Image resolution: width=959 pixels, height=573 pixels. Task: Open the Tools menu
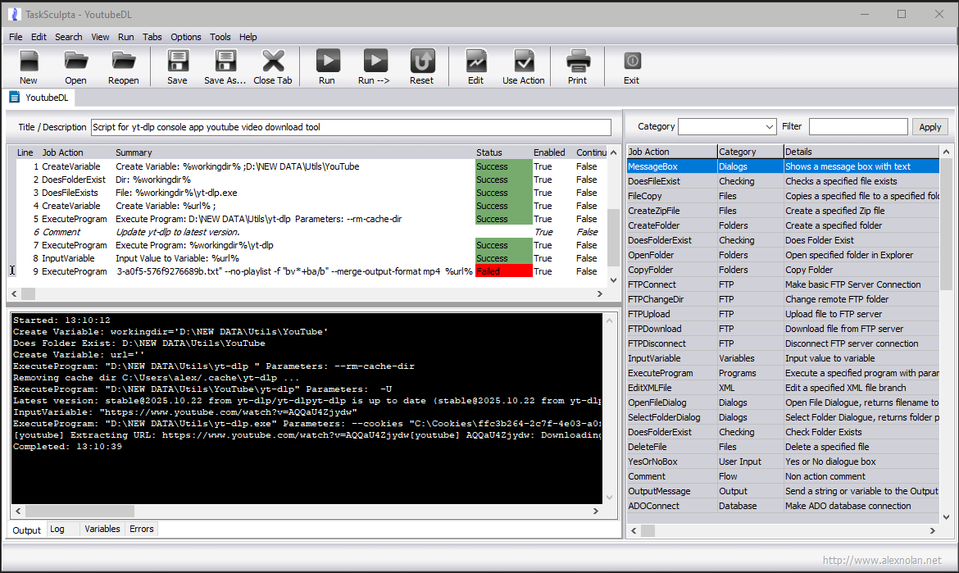(x=220, y=37)
